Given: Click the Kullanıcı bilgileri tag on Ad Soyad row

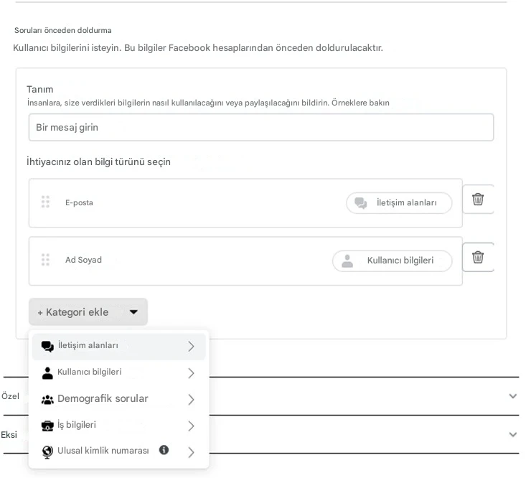Looking at the screenshot, I should point(392,261).
